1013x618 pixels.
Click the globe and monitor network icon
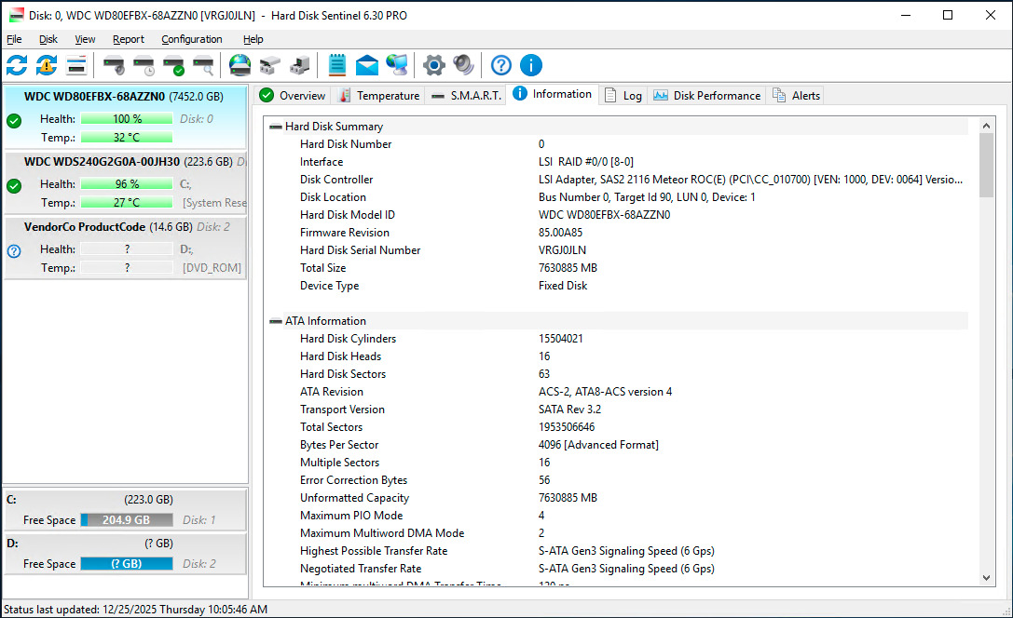pos(397,65)
